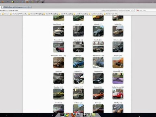This screenshot has width=156, height=117.
Task: Choose the red Rolls Royce thumbnail
Action: coord(118,94)
